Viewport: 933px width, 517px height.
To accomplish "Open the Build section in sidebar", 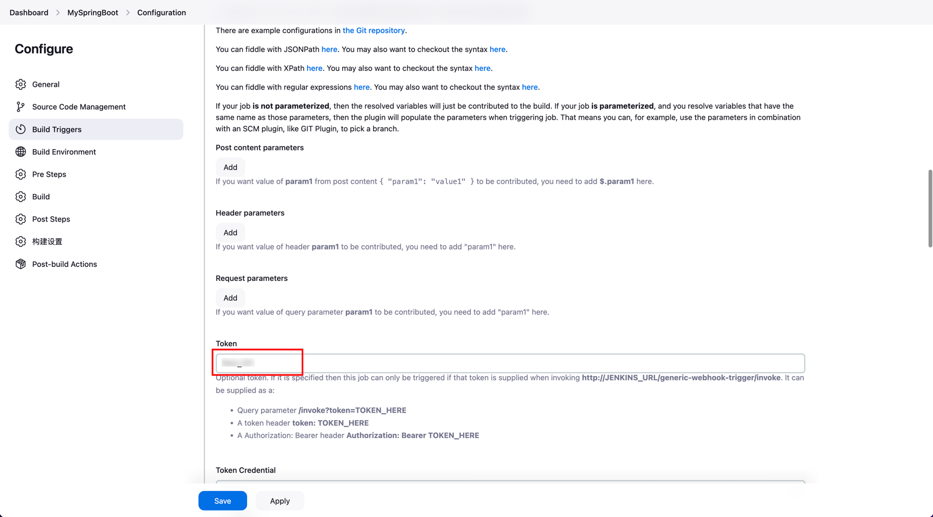I will 41,197.
